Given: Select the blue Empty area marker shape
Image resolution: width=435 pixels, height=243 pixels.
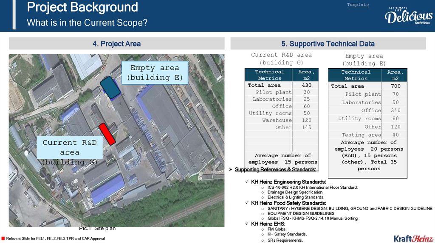Looking at the screenshot, I should pos(110,88).
